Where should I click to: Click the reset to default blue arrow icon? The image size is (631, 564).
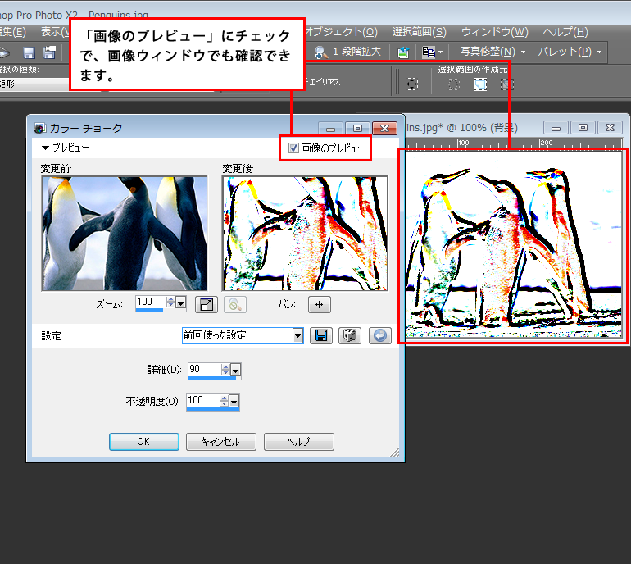(x=380, y=335)
